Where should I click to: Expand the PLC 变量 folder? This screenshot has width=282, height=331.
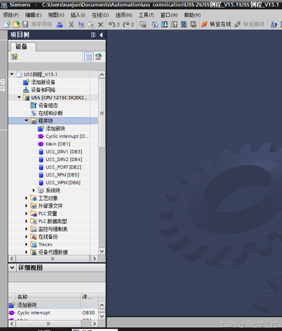tap(26, 213)
